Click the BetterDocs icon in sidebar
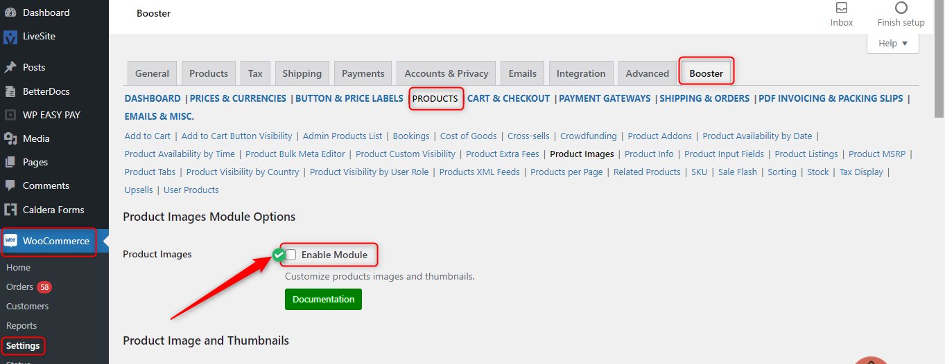Viewport: 945px width, 364px height. pos(10,91)
